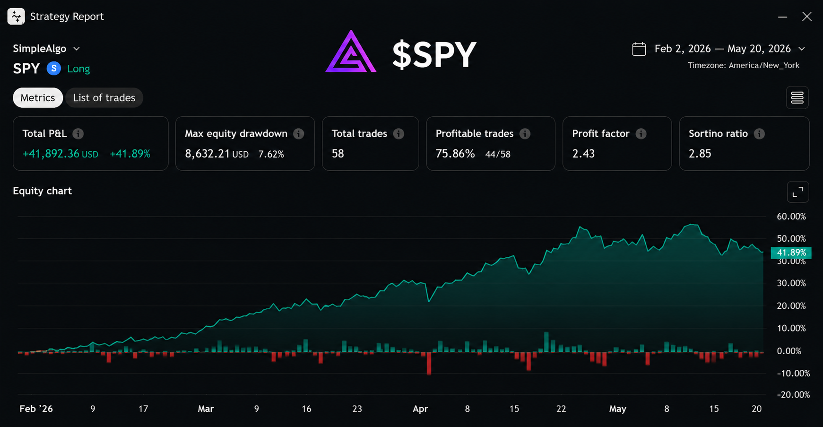Click the 60.00% axis label
This screenshot has height=427, width=823.
coord(792,217)
